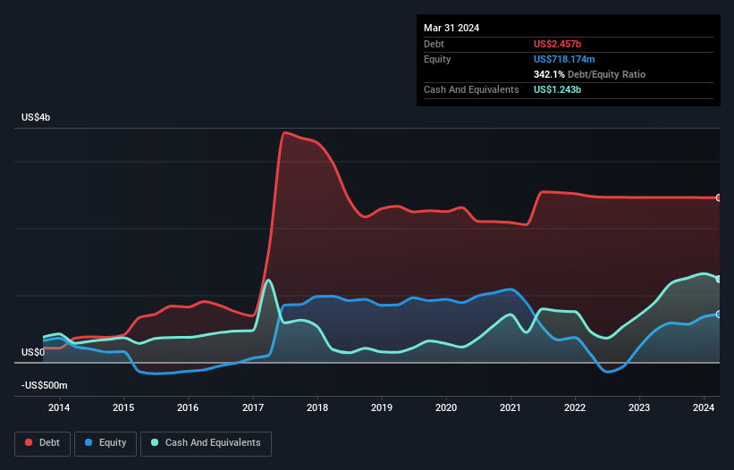The image size is (734, 470).
Task: Click the US$2.457b debt value
Action: 557,44
